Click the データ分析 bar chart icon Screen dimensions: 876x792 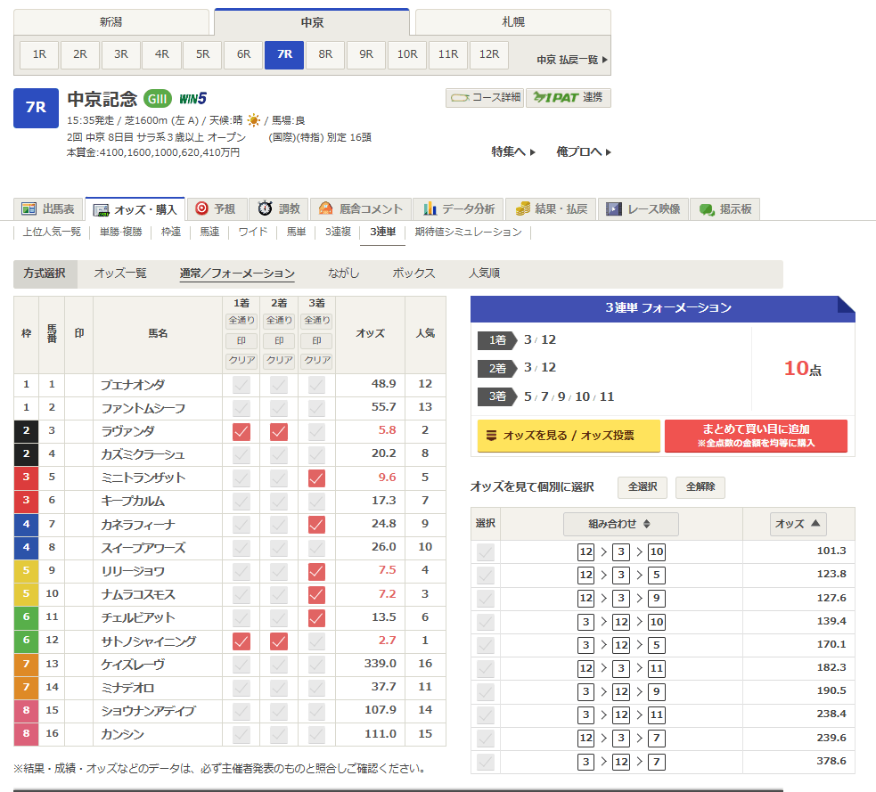tap(430, 208)
